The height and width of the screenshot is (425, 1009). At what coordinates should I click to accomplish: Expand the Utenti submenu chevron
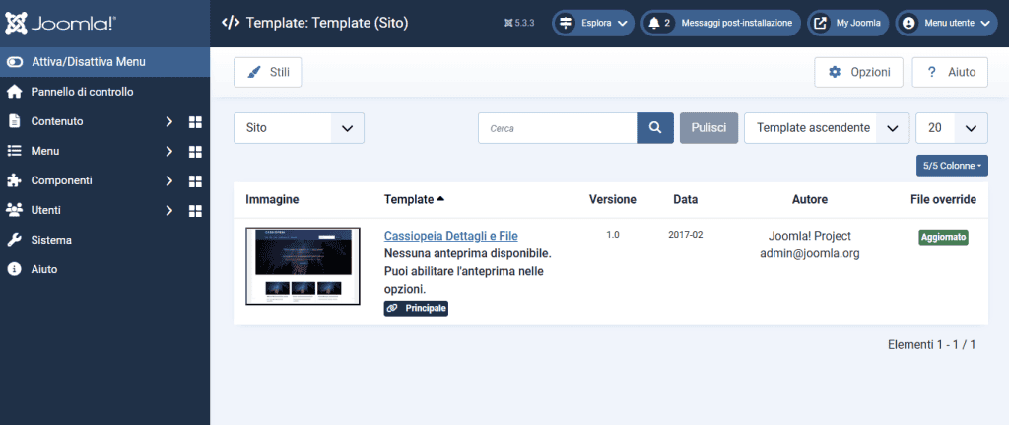coord(169,211)
